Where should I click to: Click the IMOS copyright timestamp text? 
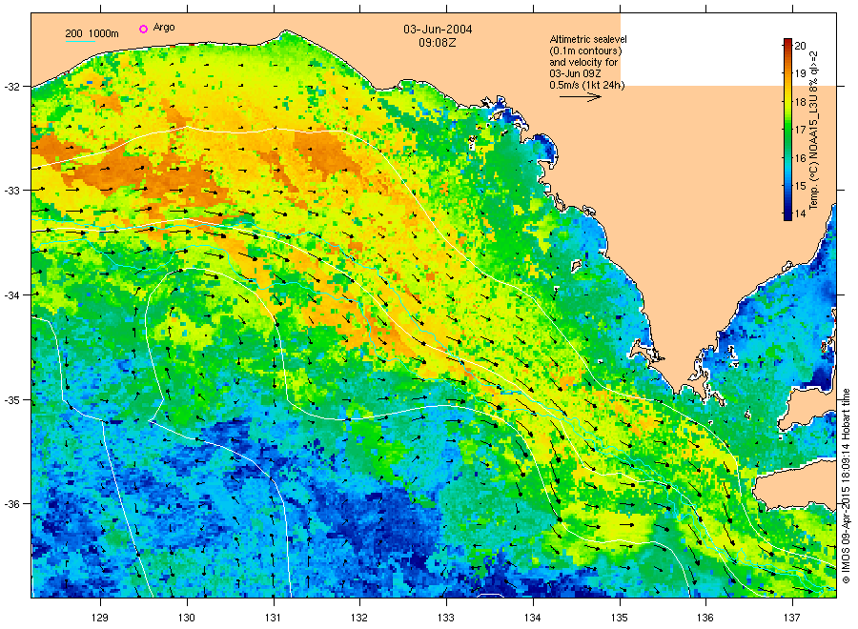click(x=846, y=486)
